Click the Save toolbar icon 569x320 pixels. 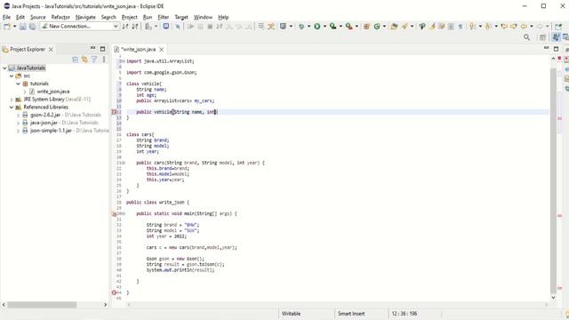22,27
